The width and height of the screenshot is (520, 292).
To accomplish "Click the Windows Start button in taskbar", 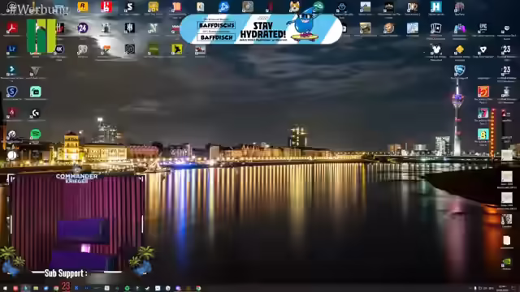I will (5, 289).
